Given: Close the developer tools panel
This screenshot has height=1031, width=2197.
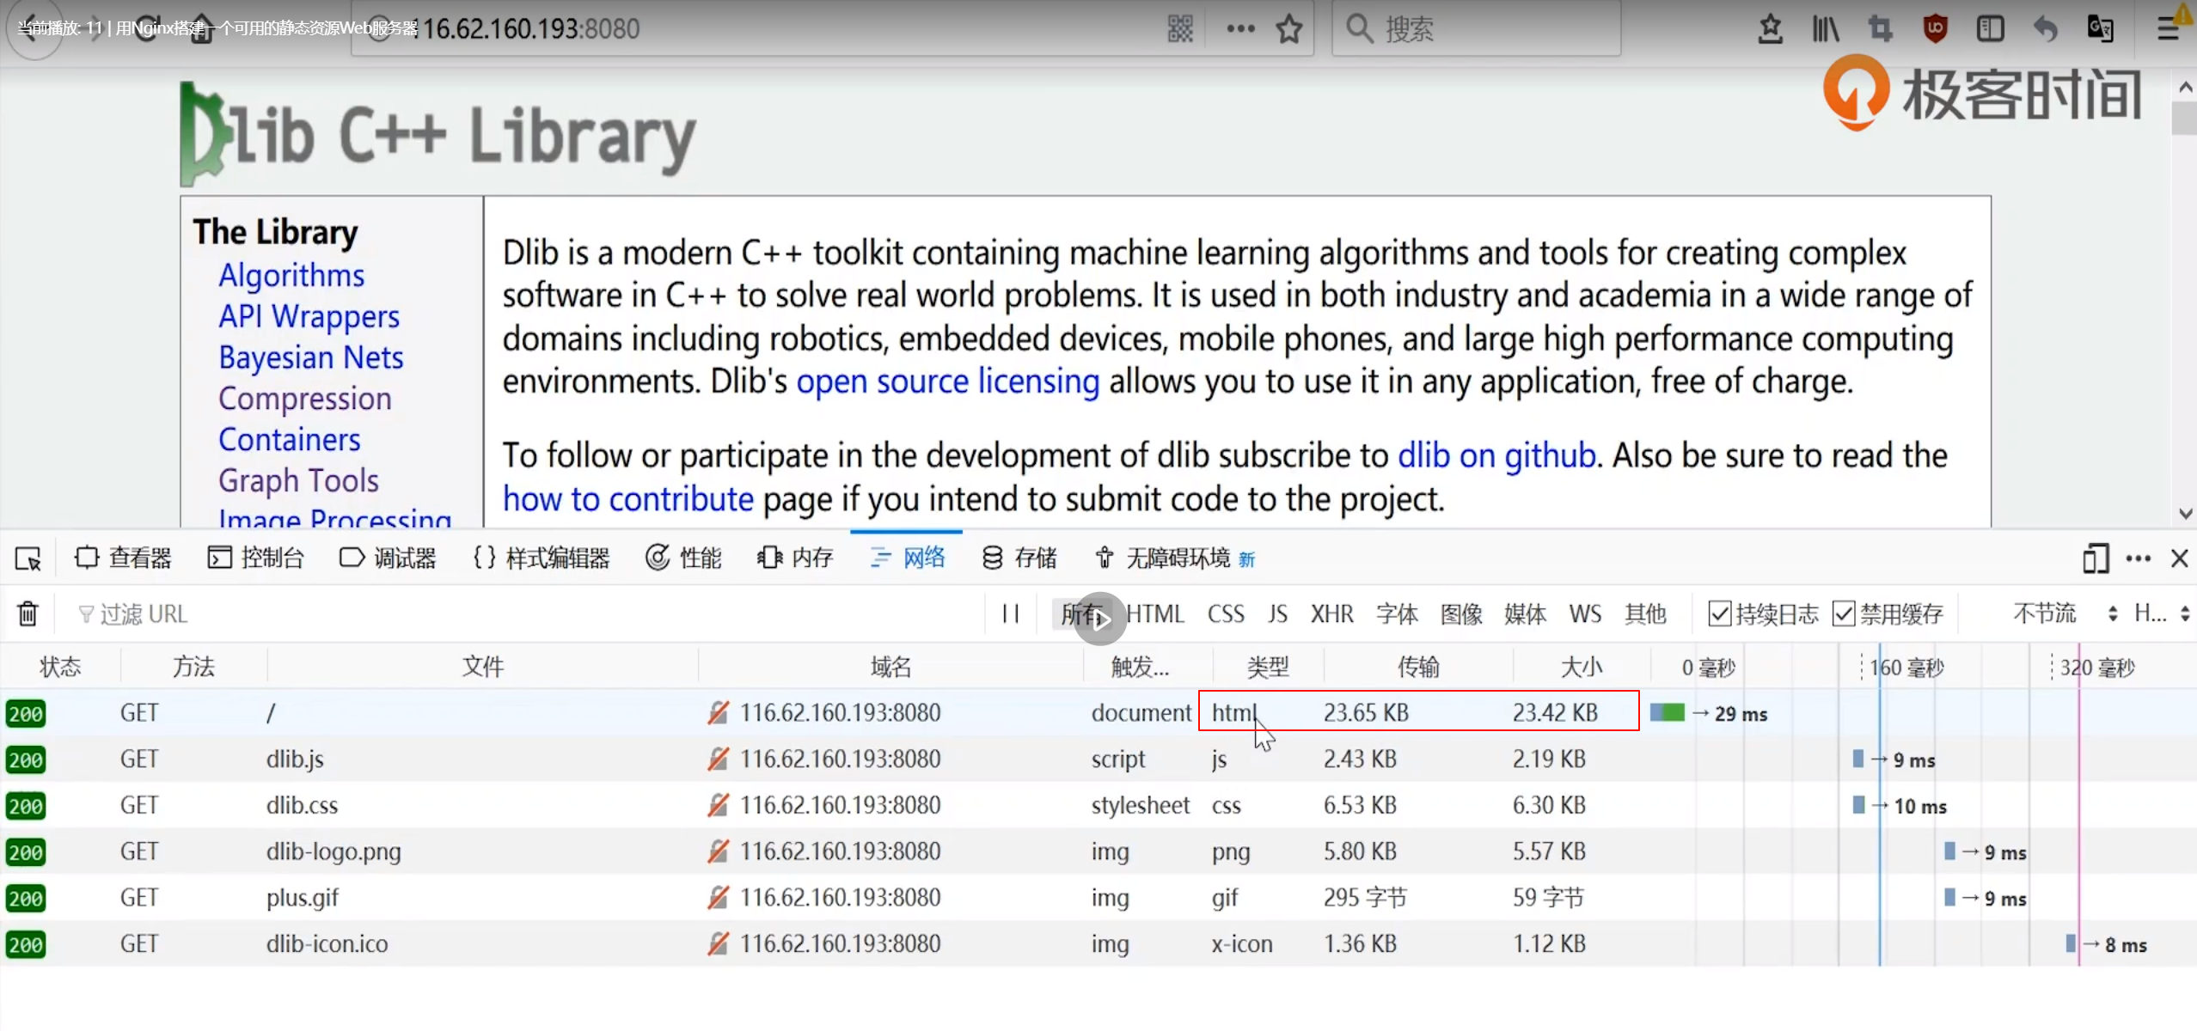Looking at the screenshot, I should (2179, 558).
